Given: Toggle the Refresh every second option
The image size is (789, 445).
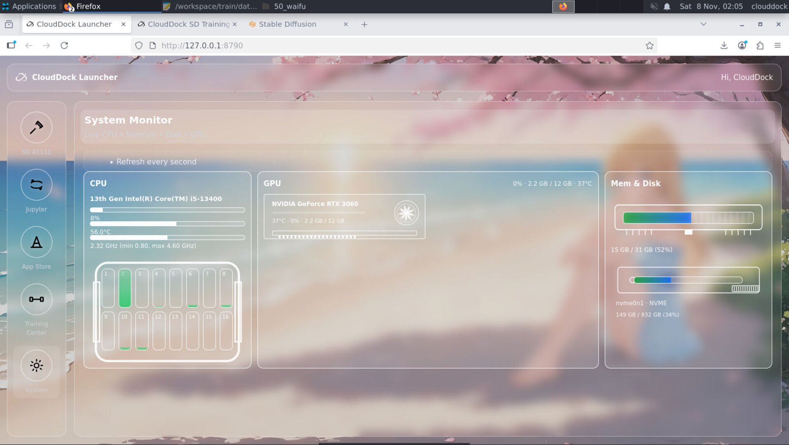Looking at the screenshot, I should tap(156, 162).
